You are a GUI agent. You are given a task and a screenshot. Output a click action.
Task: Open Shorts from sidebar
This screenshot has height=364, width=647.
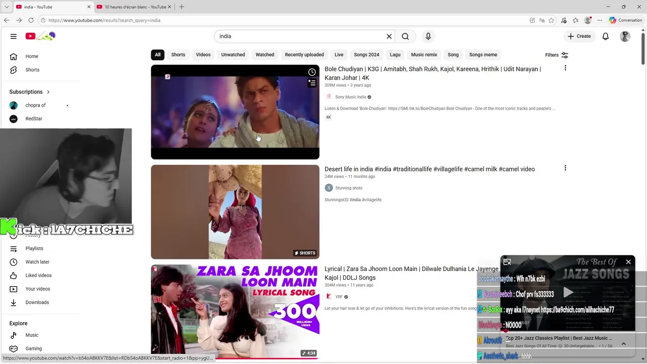tap(32, 70)
